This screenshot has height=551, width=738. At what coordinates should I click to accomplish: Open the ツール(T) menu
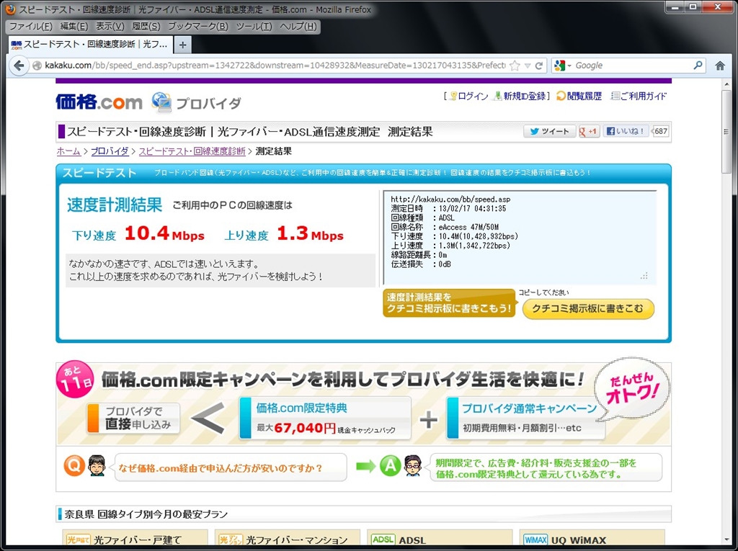(x=254, y=27)
